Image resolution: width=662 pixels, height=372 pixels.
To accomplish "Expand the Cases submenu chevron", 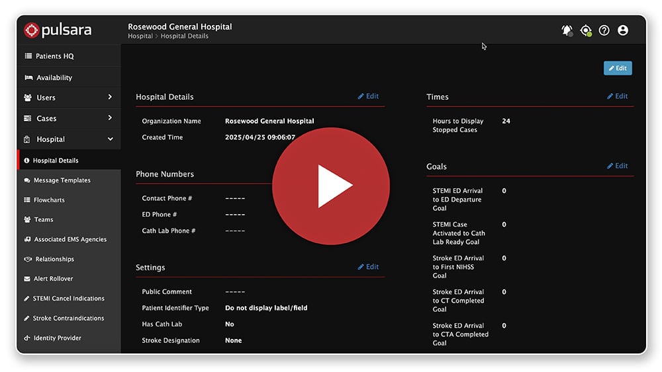I will click(x=110, y=118).
